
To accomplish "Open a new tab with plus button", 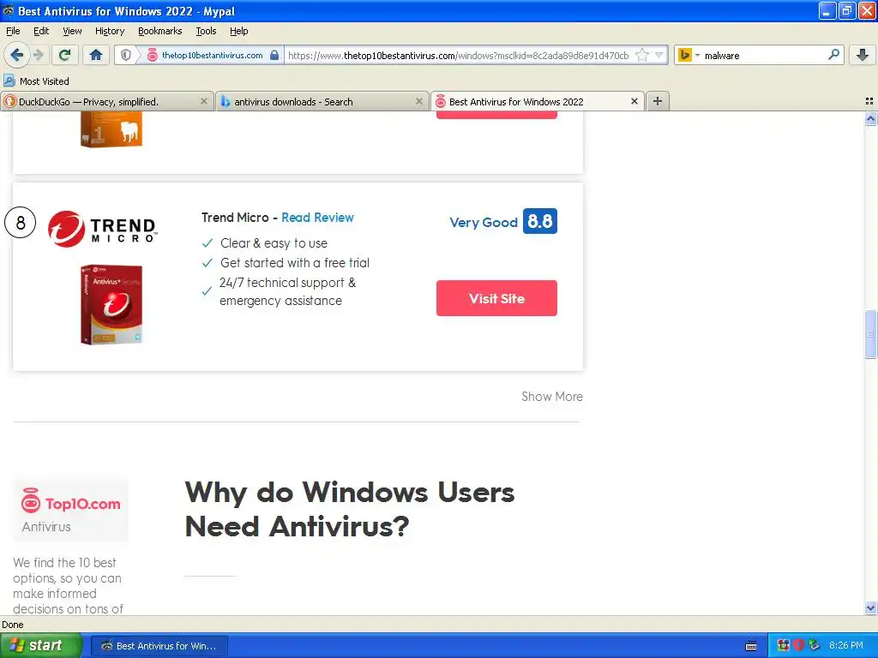I will (x=658, y=101).
